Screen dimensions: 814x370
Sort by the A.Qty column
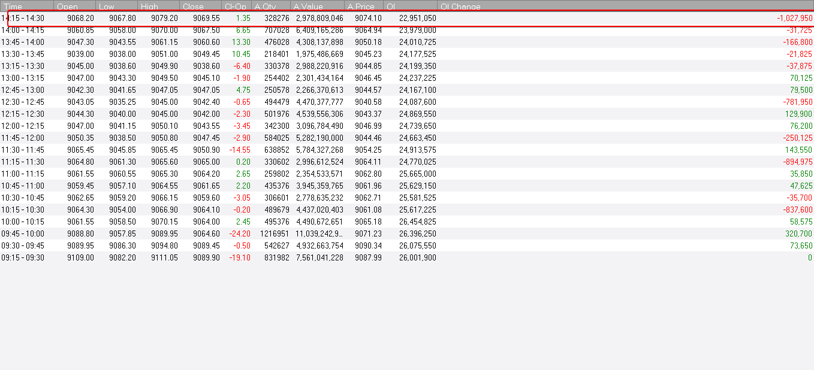(264, 7)
